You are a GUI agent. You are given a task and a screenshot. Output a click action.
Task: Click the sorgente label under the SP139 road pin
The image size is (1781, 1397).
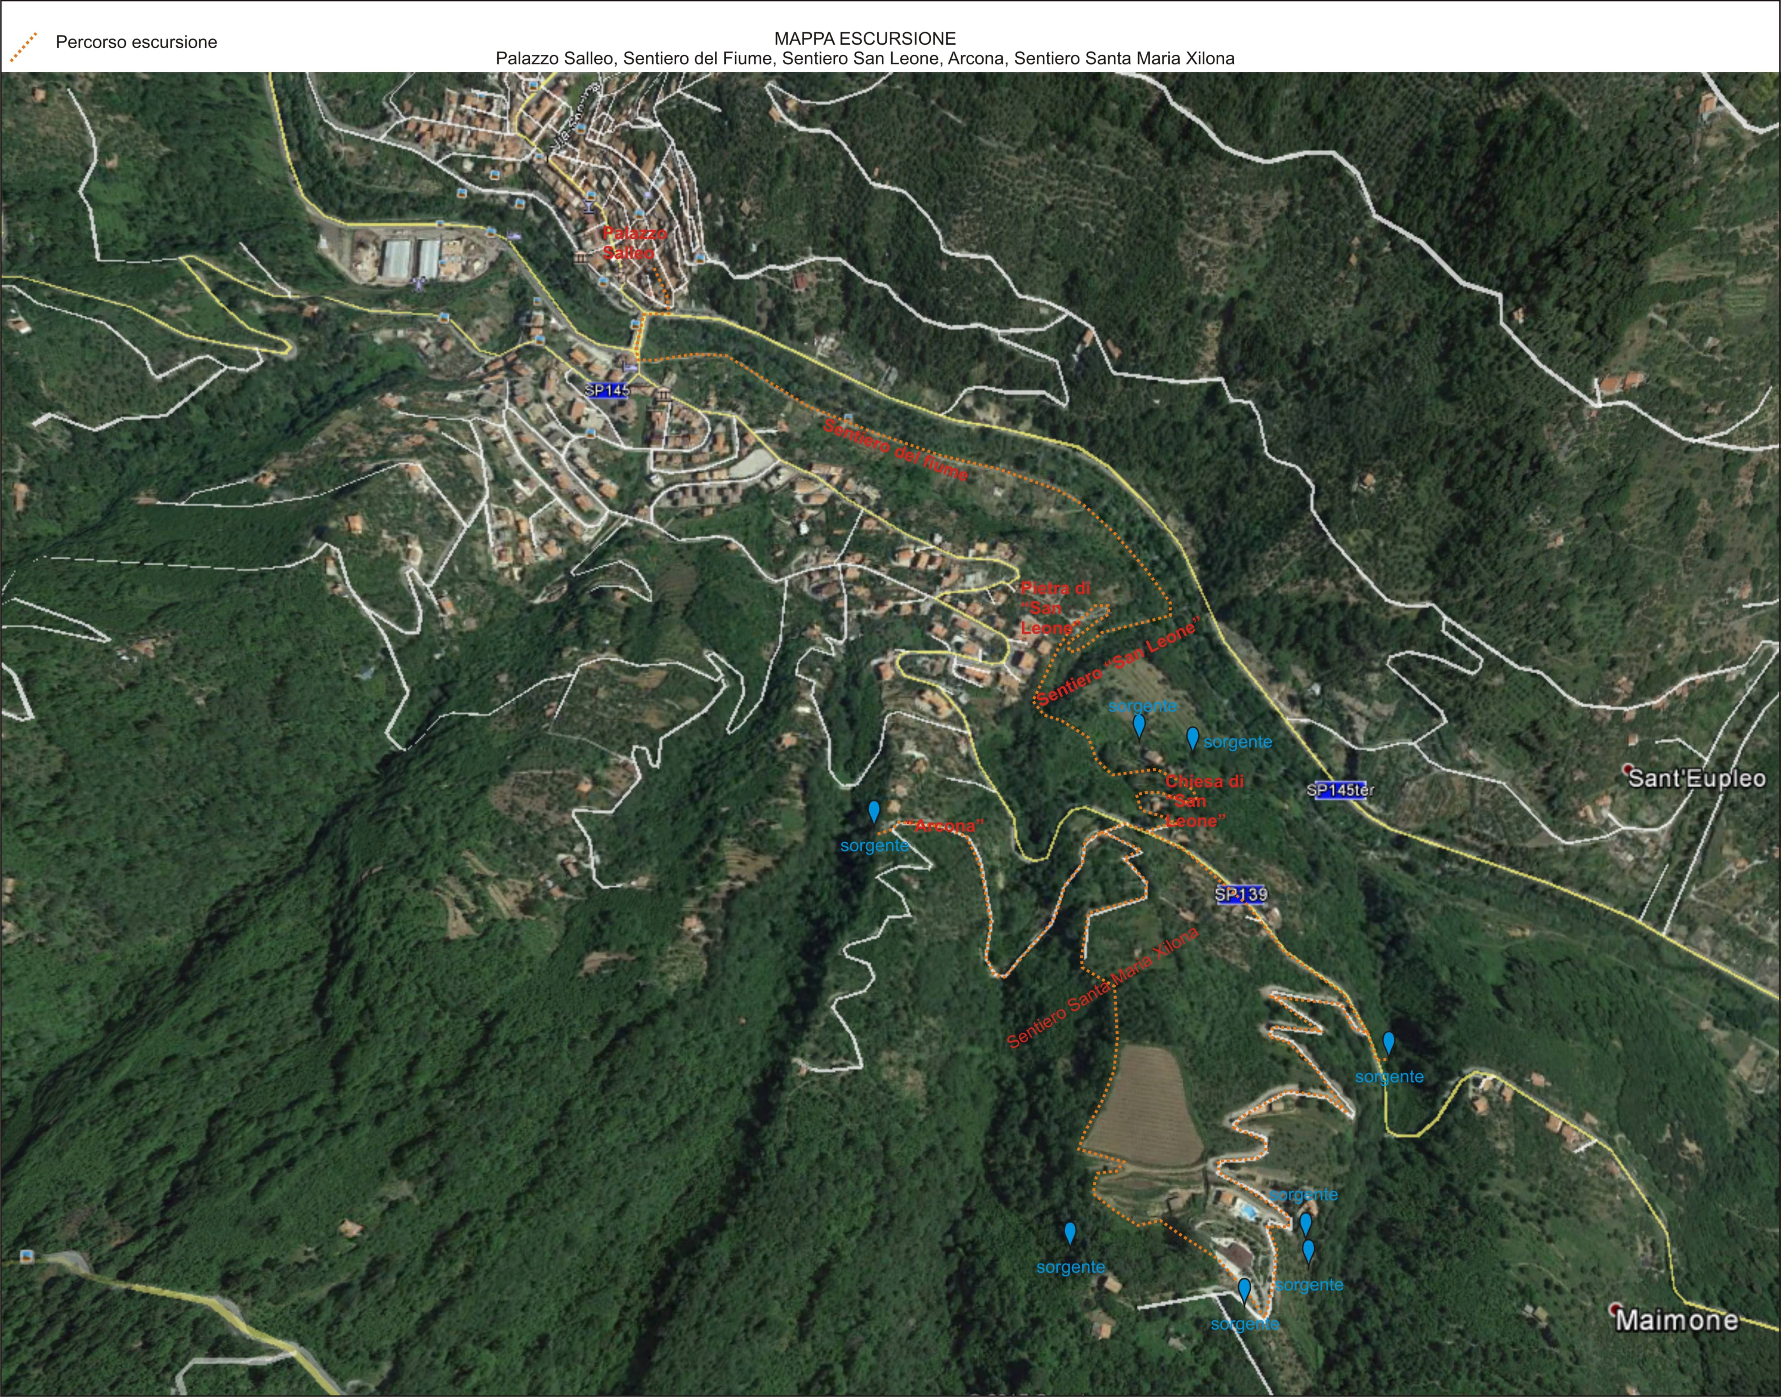[1389, 1077]
